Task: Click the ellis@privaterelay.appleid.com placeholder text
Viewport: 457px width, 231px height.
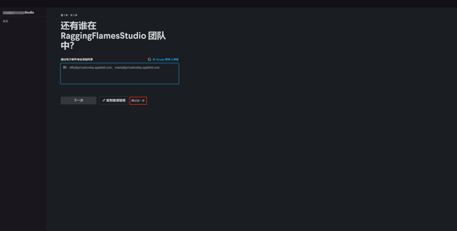Action: click(x=91, y=68)
